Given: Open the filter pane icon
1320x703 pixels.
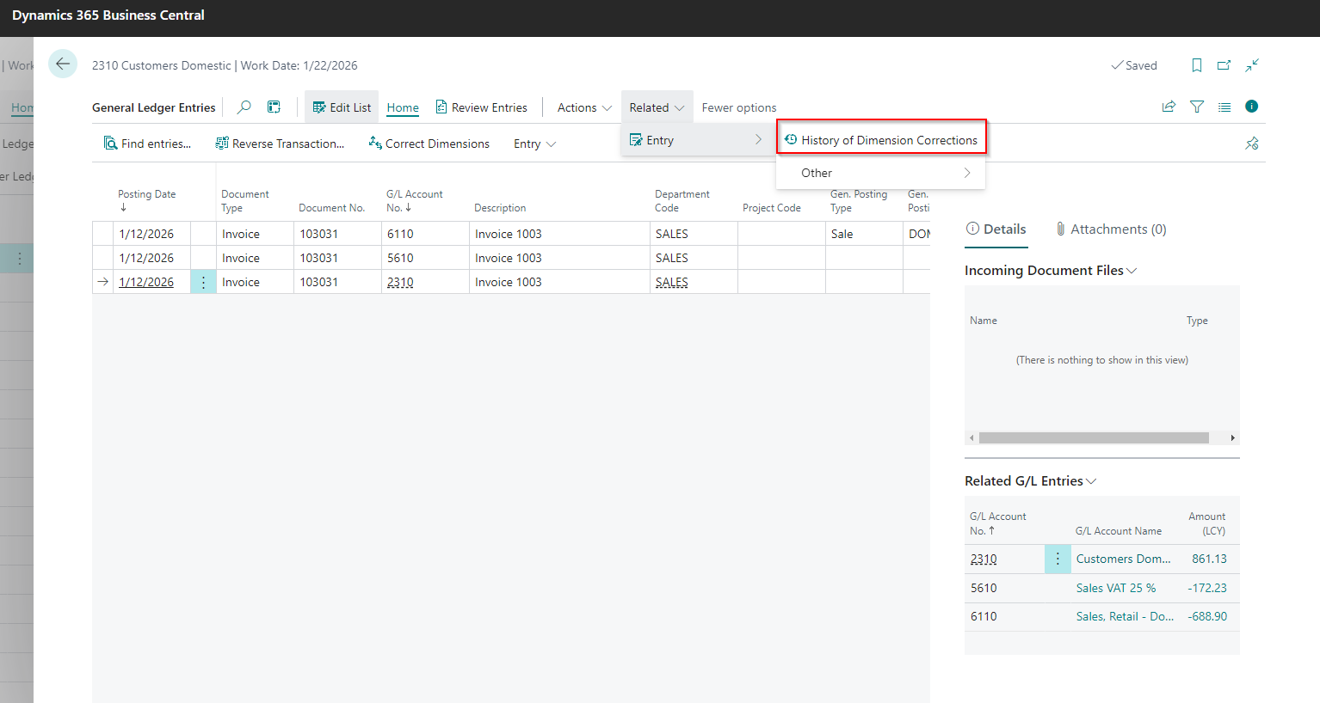Looking at the screenshot, I should coord(1196,107).
